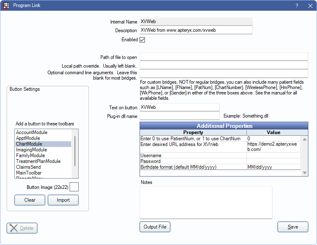317x245 pixels.
Task: Click the help question mark button
Action: 297,6
